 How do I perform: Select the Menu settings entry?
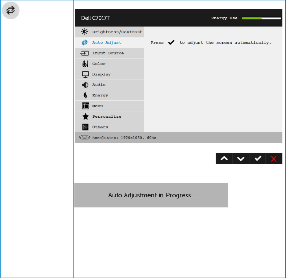pos(109,106)
